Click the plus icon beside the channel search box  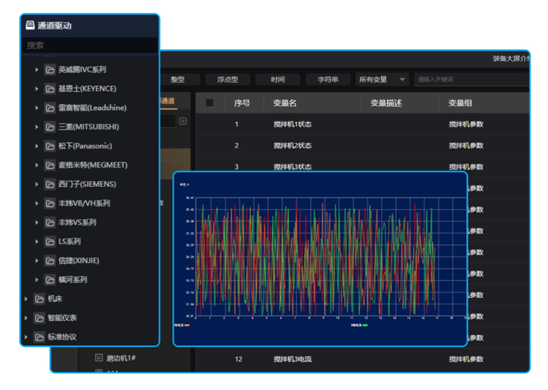pyautogui.click(x=183, y=121)
